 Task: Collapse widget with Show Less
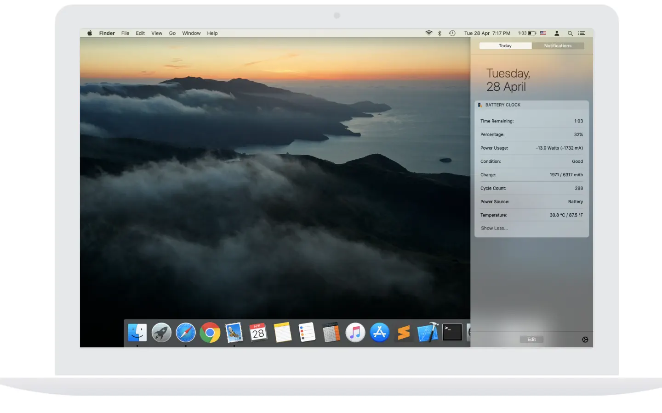(x=494, y=228)
